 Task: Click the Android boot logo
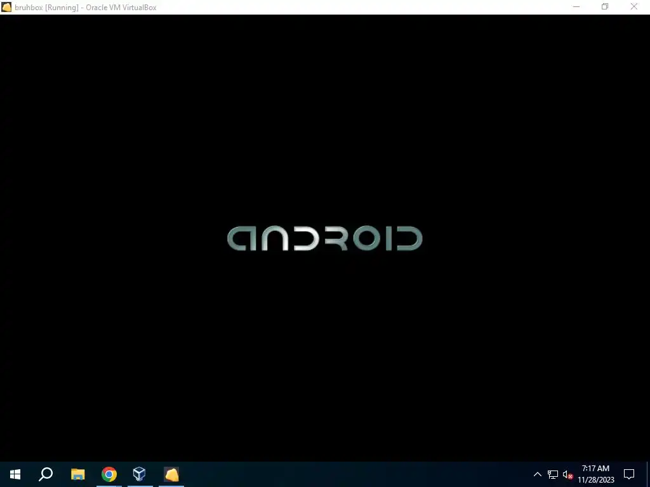click(x=324, y=238)
